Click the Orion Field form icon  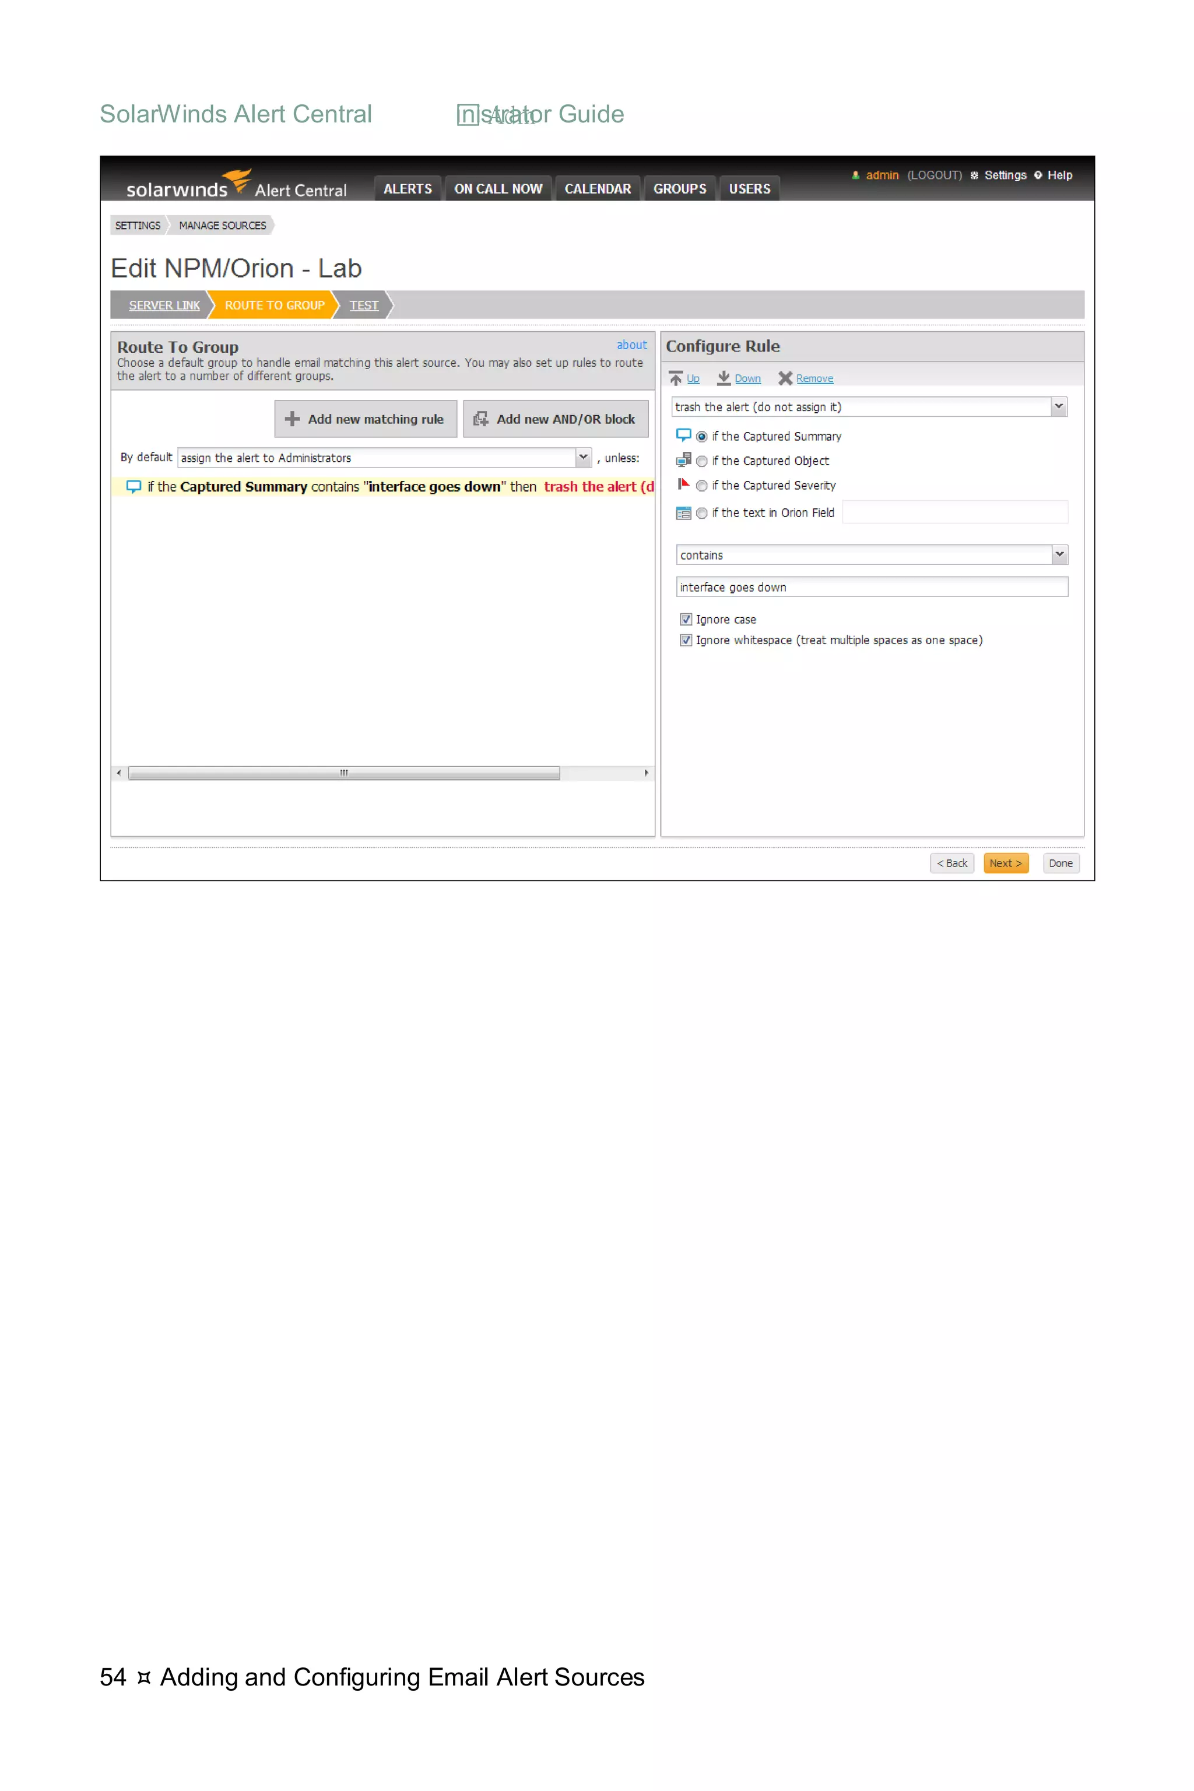click(683, 513)
